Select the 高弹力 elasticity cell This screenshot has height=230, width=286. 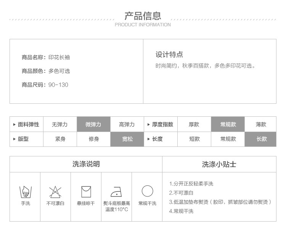tap(127, 124)
